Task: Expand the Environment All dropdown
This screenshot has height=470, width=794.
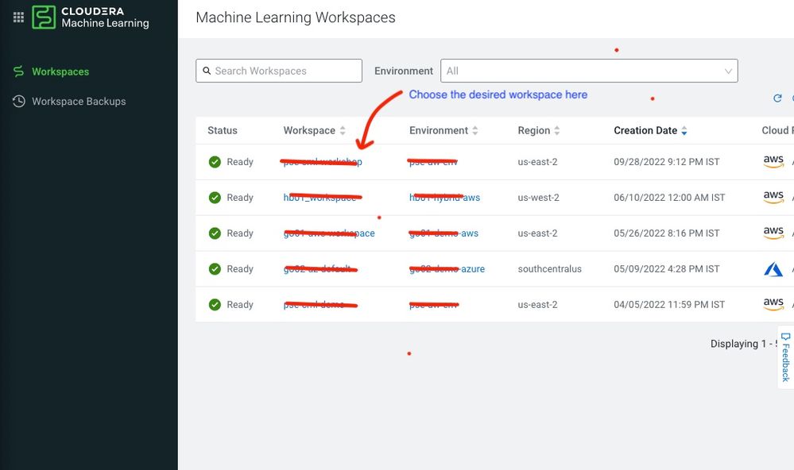Action: (589, 71)
